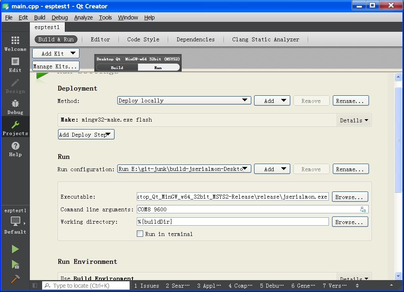Image resolution: width=404 pixels, height=292 pixels.
Task: Click Browse for Executable
Action: 350,197
